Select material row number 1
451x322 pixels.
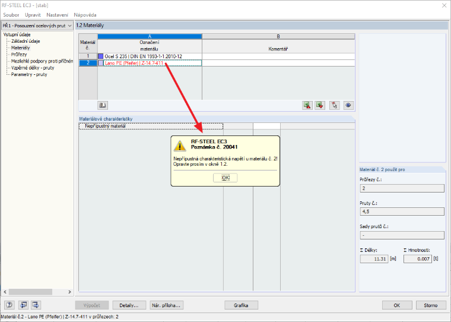pyautogui.click(x=88, y=56)
